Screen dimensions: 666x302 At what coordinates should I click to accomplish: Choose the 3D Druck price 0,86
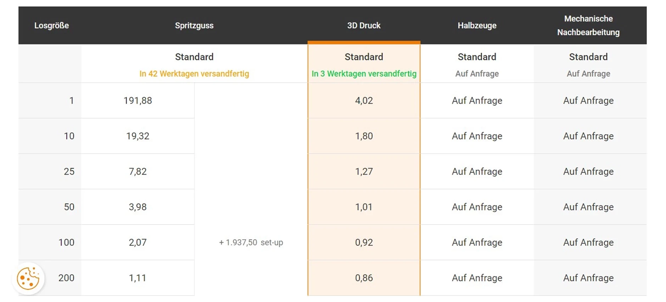[x=364, y=278]
